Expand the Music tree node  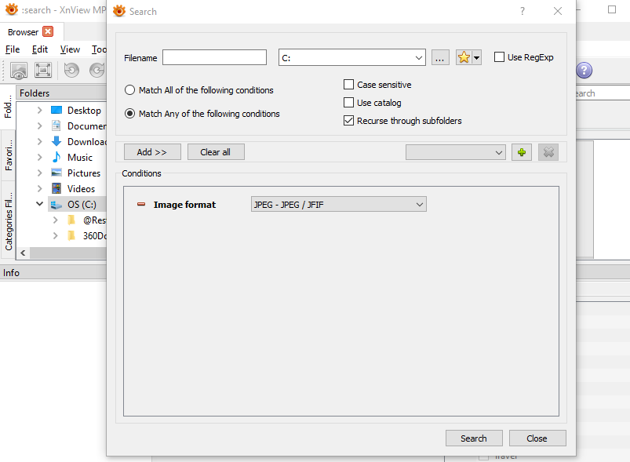click(39, 157)
